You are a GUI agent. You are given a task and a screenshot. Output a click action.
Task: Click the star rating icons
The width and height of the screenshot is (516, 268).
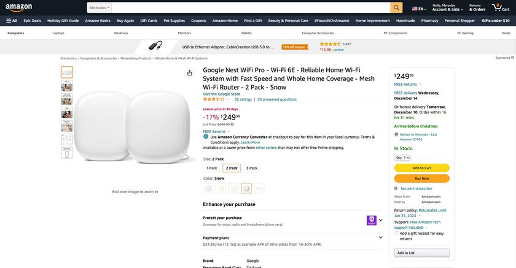[x=214, y=99]
